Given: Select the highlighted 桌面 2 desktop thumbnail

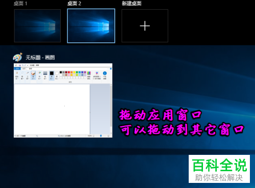Looking at the screenshot, I should (91, 25).
